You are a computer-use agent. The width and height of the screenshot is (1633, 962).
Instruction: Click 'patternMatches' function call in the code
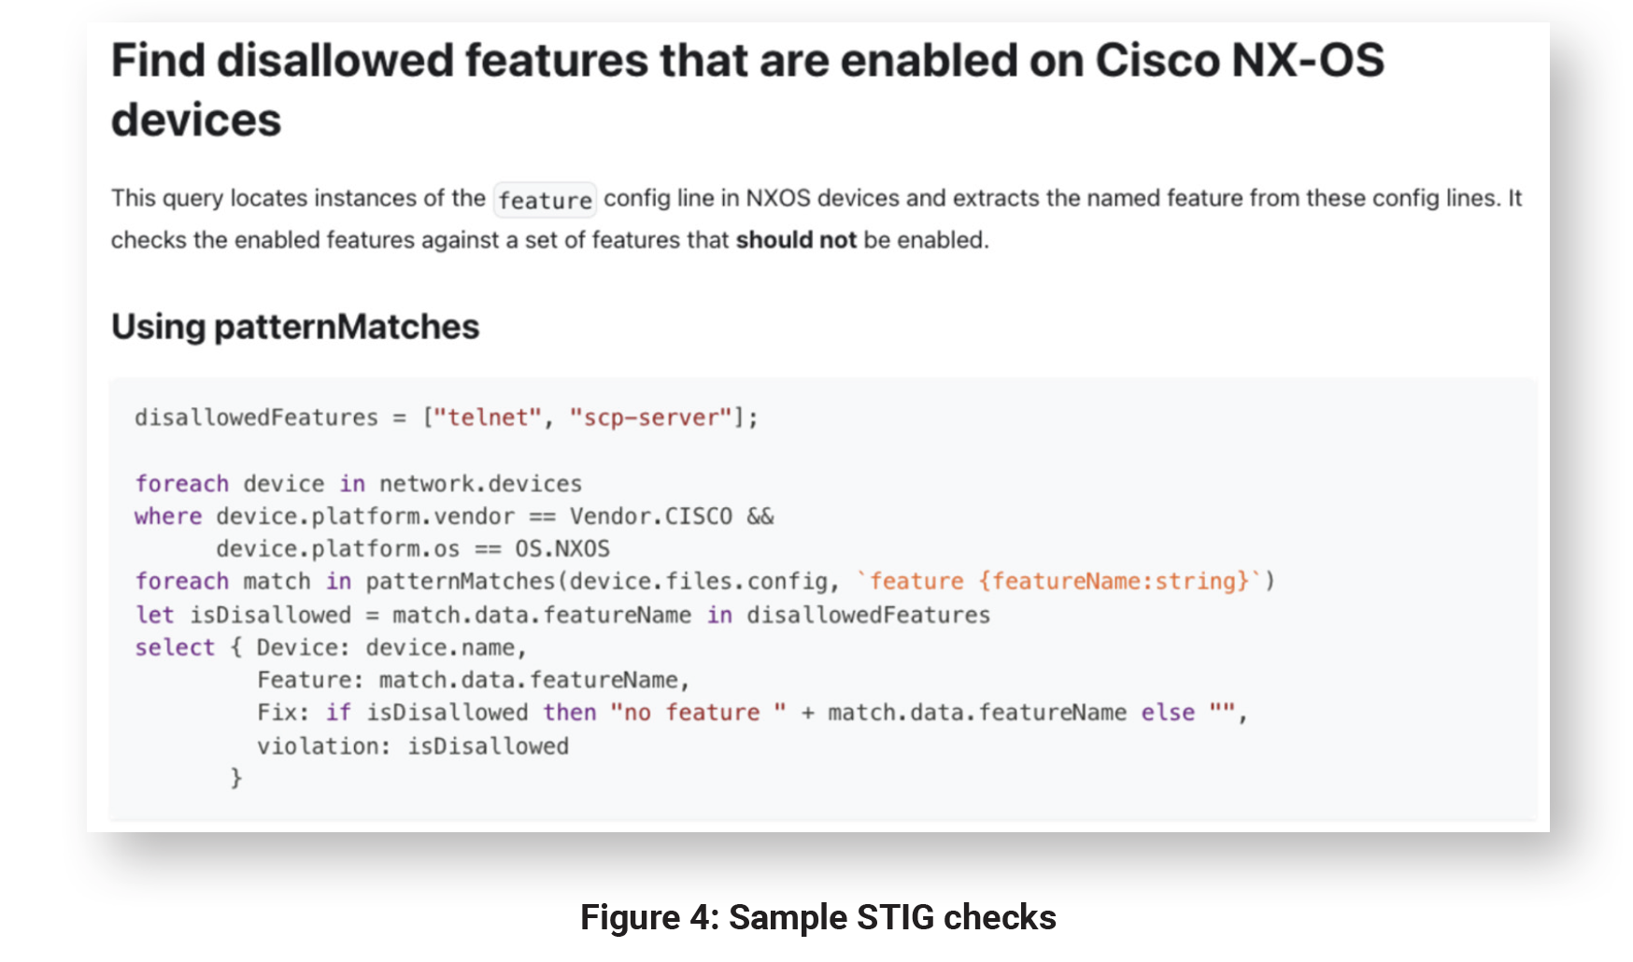461,582
